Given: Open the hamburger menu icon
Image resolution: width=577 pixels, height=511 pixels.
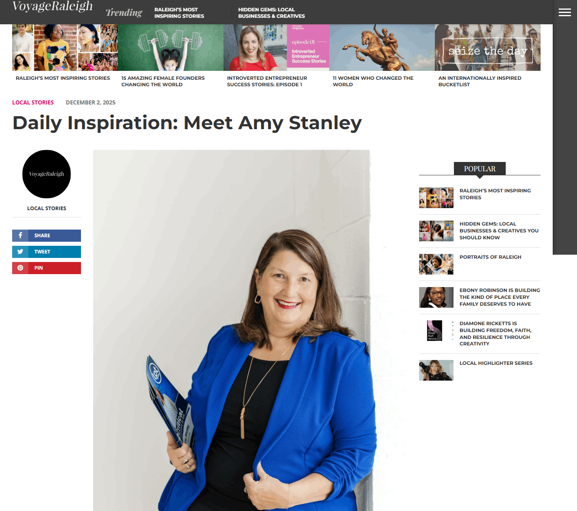Looking at the screenshot, I should coord(564,13).
